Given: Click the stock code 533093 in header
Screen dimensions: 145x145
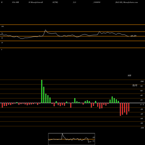Looking at the screenshot, I should coord(97,2).
